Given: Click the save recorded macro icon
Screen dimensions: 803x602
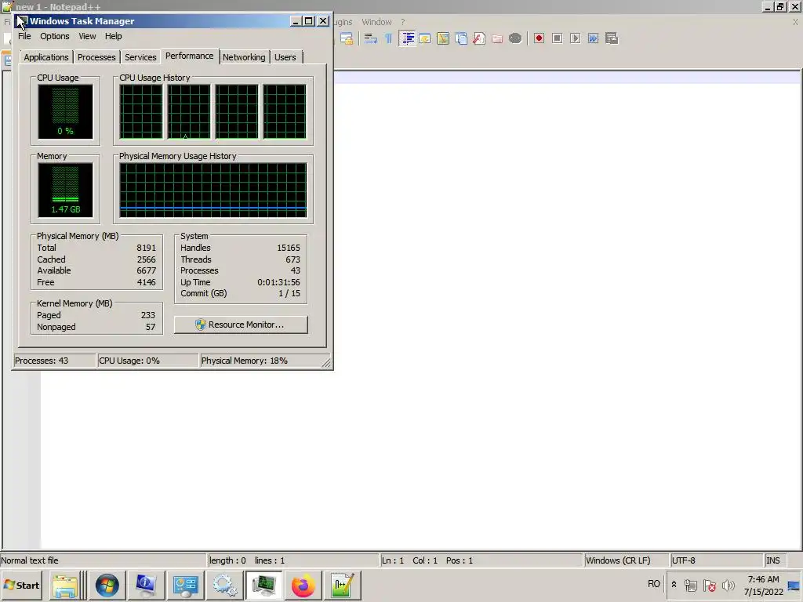Looking at the screenshot, I should pos(612,38).
